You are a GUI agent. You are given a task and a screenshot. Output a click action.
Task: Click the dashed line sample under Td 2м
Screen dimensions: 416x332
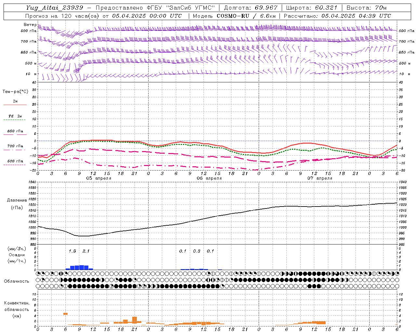15,120
